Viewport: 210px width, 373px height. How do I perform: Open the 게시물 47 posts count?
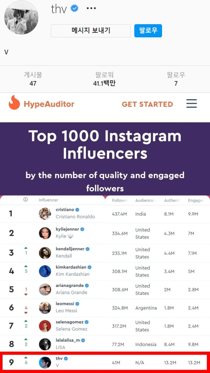pos(33,79)
